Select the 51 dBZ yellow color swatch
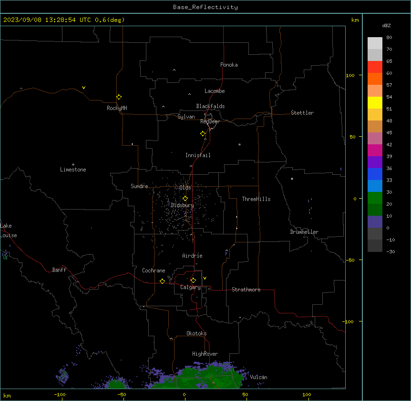Image resolution: width=411 pixels, height=401 pixels. [375, 102]
